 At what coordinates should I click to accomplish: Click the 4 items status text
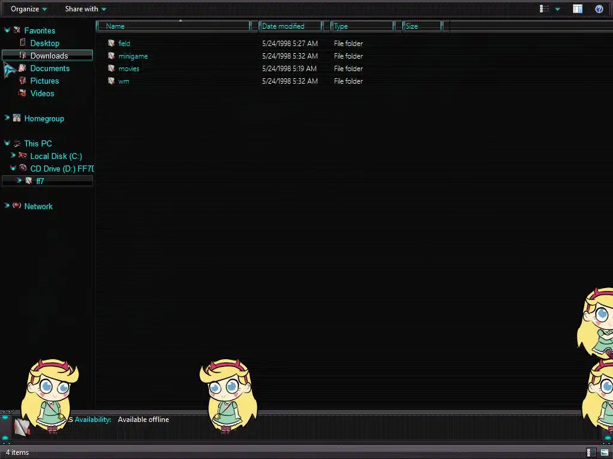(17, 452)
